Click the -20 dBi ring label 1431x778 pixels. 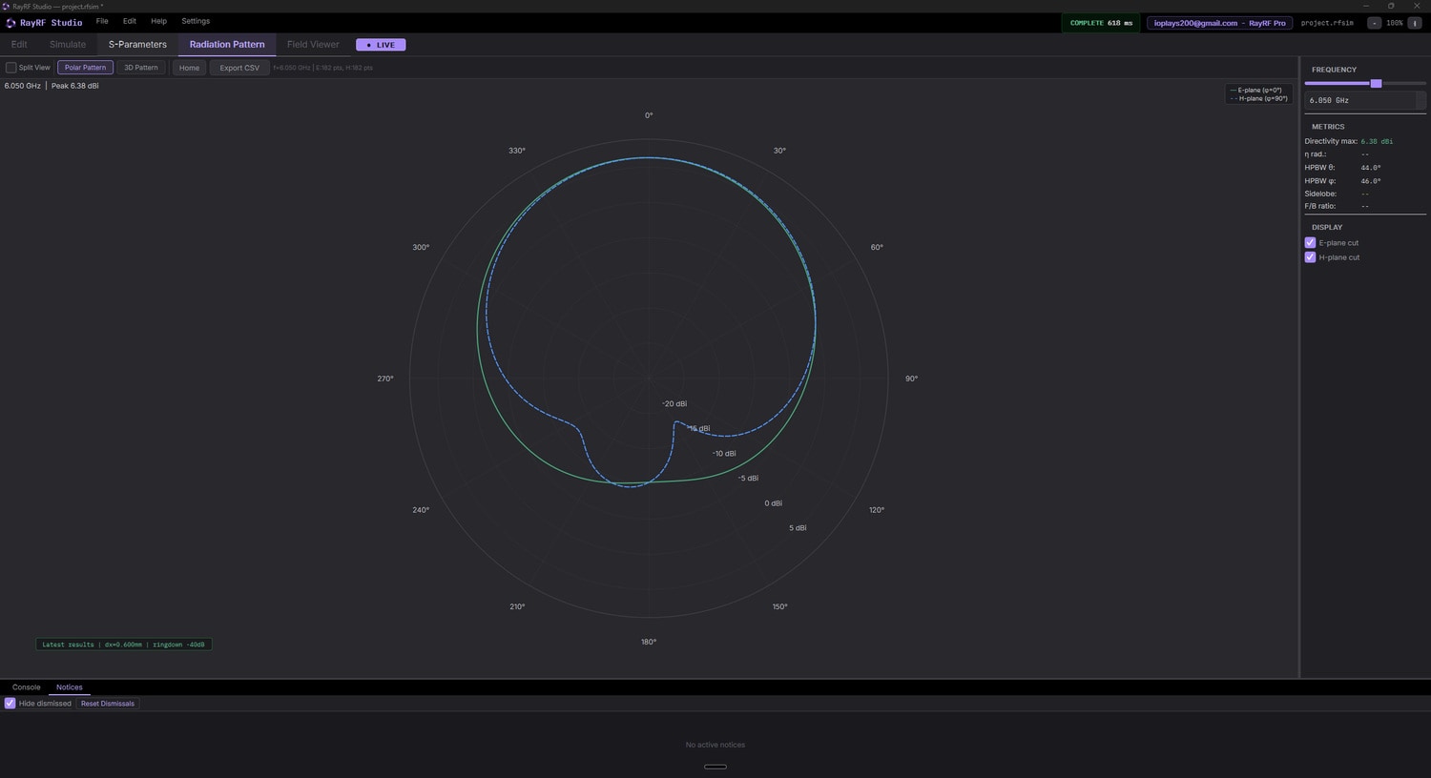click(674, 404)
